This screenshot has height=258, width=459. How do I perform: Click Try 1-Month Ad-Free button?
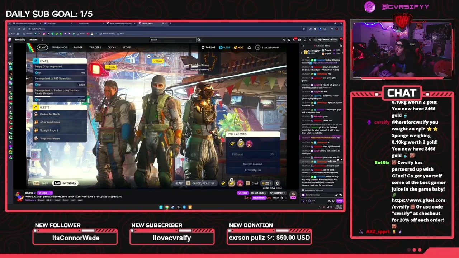pos(326,40)
